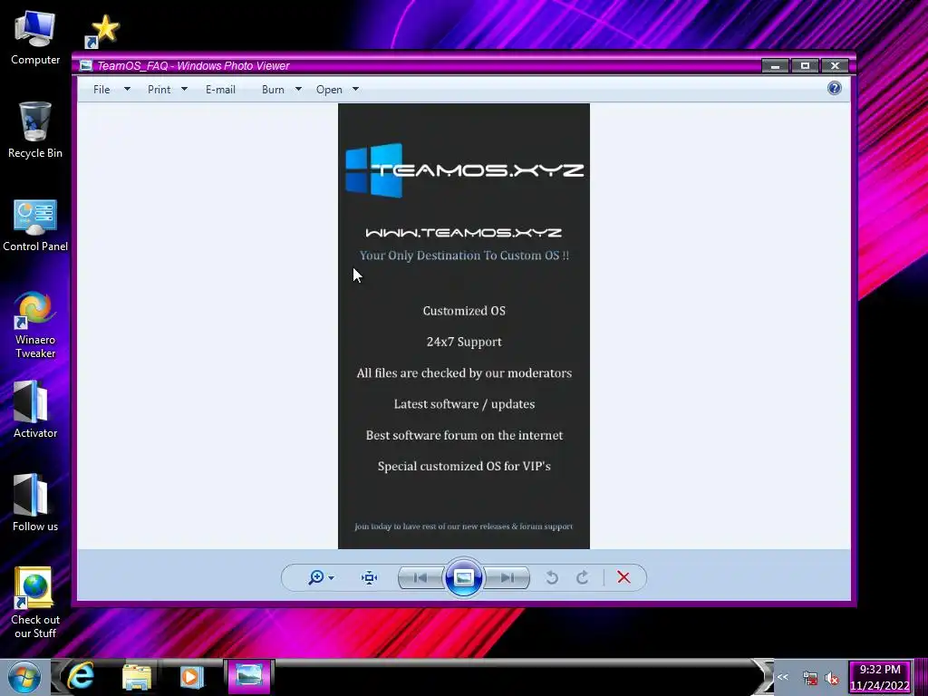Select the Activator desktop icon

[35, 410]
